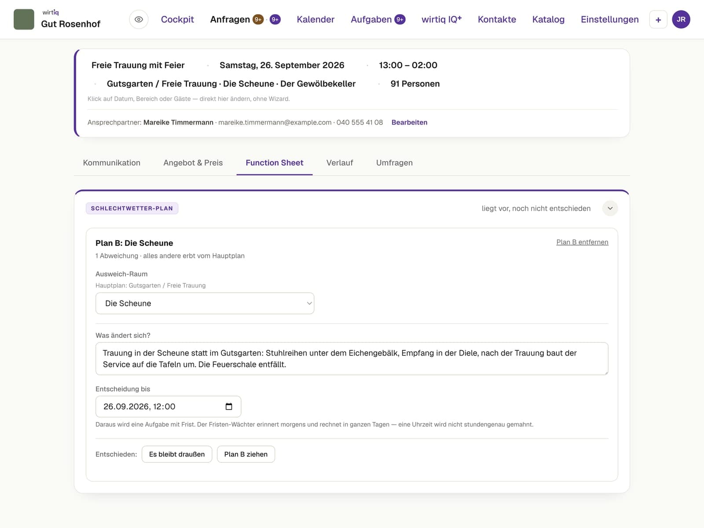The image size is (704, 528).
Task: Switch to Angebot & Preis tab
Action: [x=193, y=163]
